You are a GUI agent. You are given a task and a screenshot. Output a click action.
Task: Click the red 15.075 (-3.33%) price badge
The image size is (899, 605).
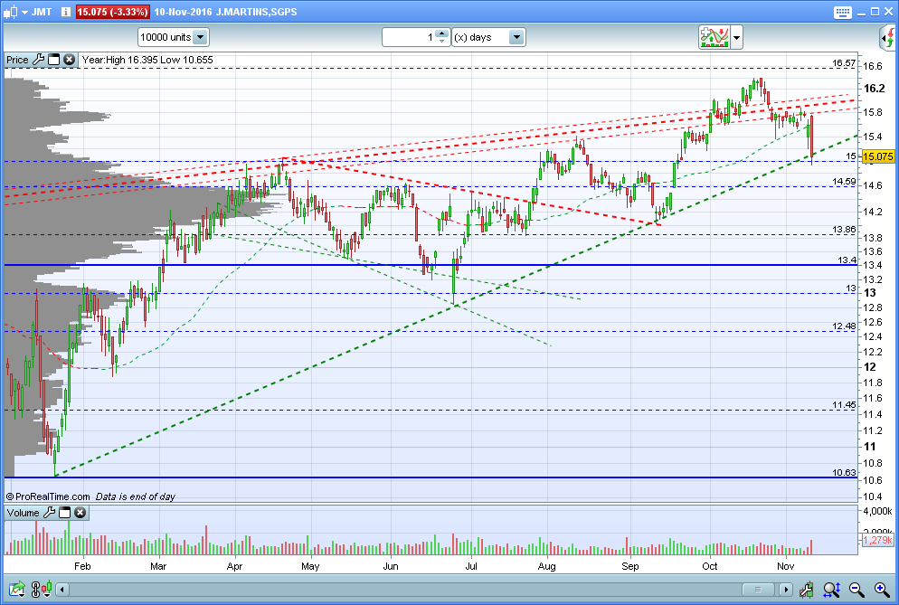click(112, 12)
